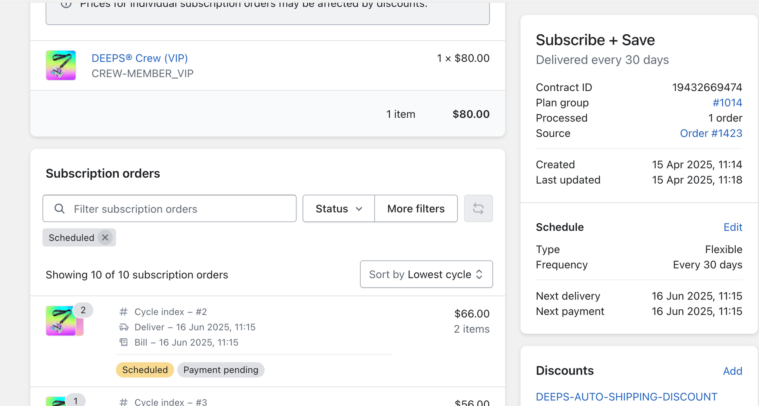759x406 pixels.
Task: Click DEEPS Crew VIP product thumbnail
Action: (61, 66)
